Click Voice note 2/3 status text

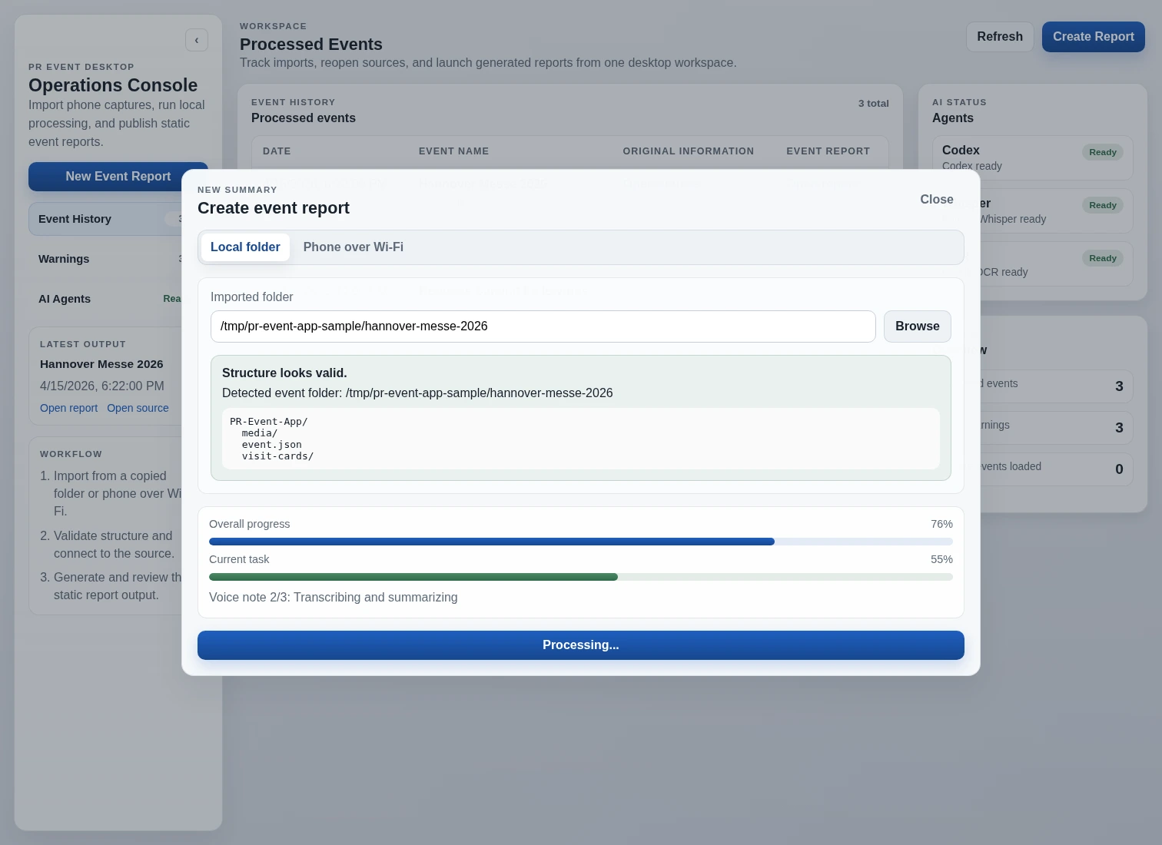coord(333,598)
